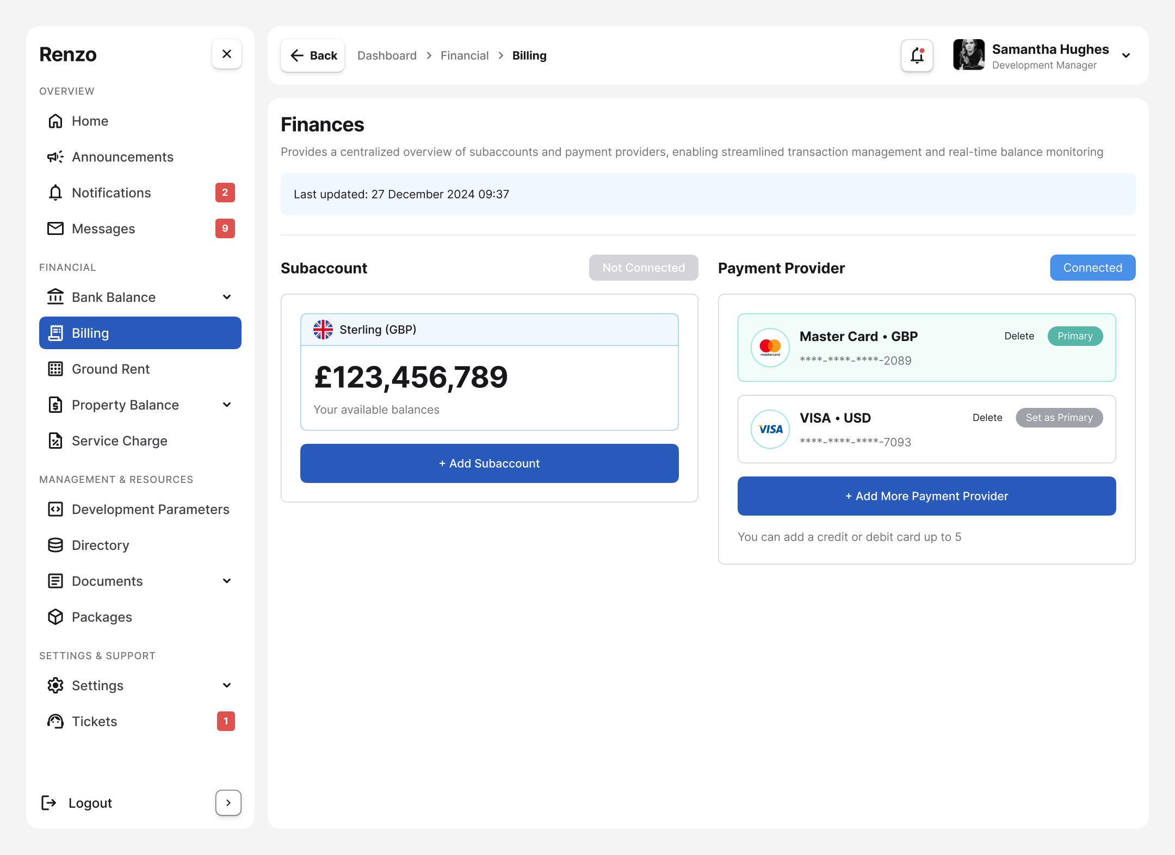Click the Directory database icon
1175x855 pixels.
pyautogui.click(x=55, y=545)
